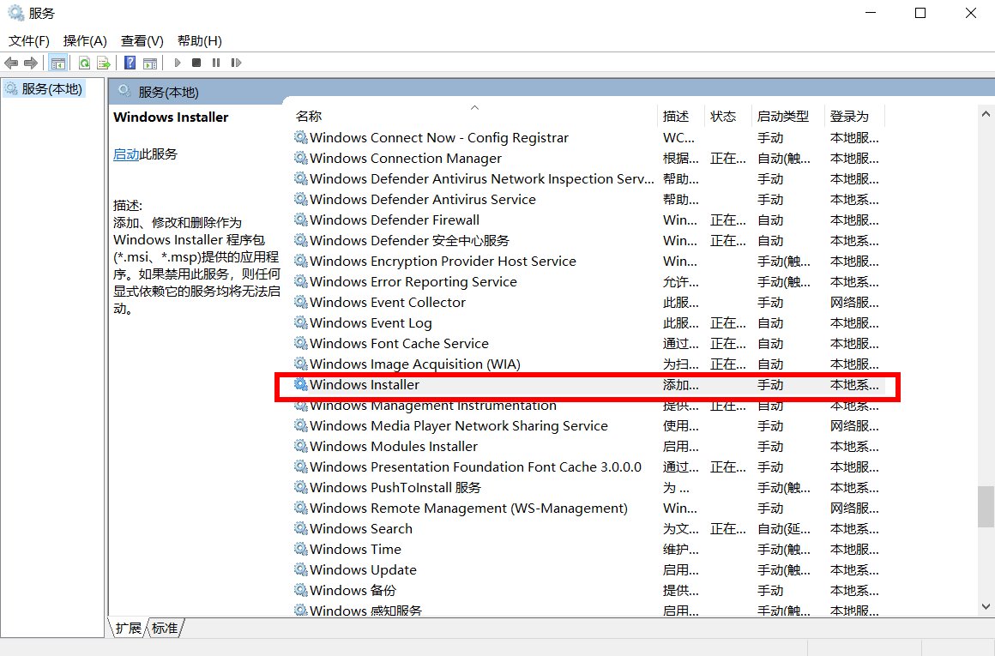995x656 pixels.
Task: Open Help using the blue question mark icon
Action: 130,63
